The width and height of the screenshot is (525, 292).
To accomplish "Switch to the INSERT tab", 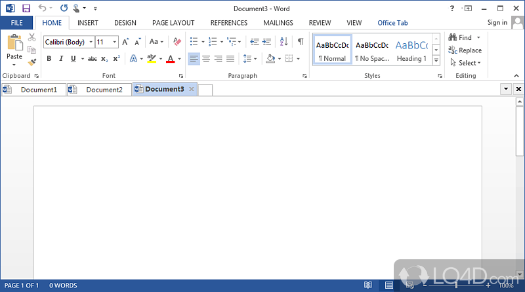I will click(x=88, y=23).
